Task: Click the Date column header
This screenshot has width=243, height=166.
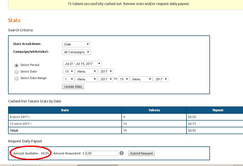Action: click(x=65, y=110)
